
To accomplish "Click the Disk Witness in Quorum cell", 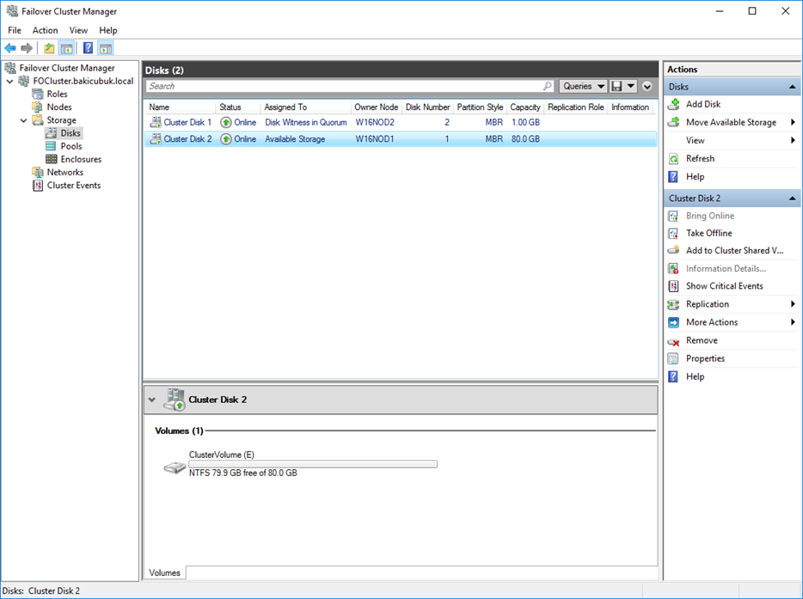I will click(306, 122).
